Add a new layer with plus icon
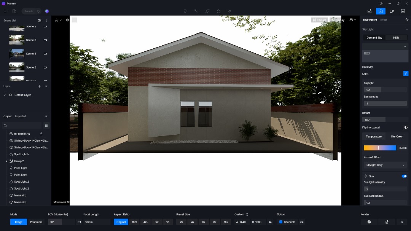Screen dimensions: 411x231 tap(39, 86)
